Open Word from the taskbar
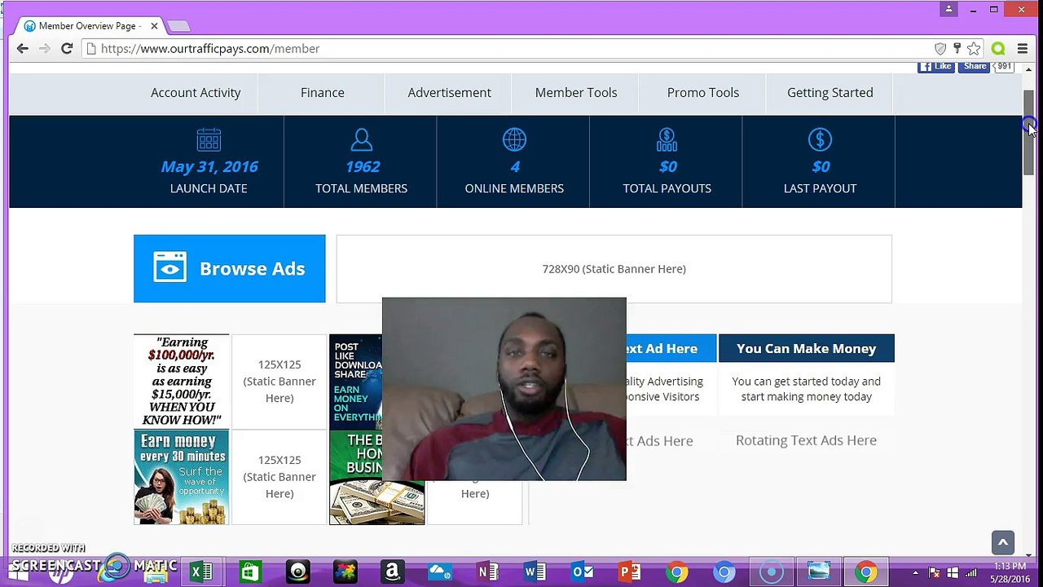Screen dimensions: 1043x587 tap(535, 572)
